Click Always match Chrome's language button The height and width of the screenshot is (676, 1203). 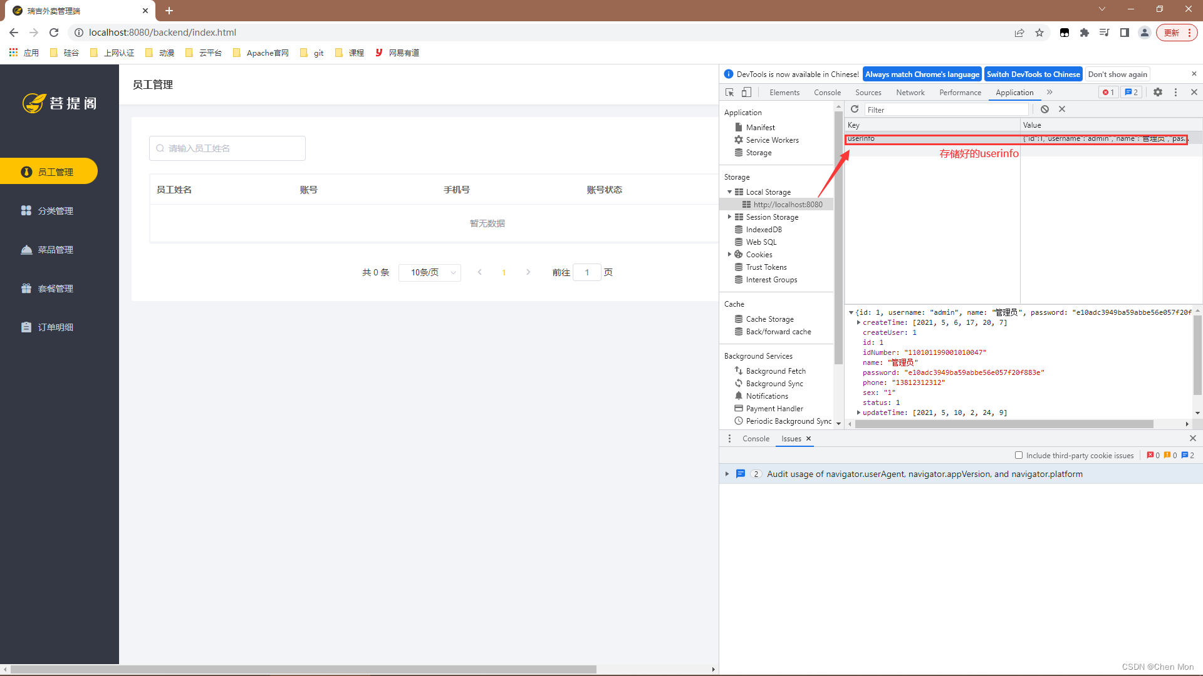(x=921, y=74)
